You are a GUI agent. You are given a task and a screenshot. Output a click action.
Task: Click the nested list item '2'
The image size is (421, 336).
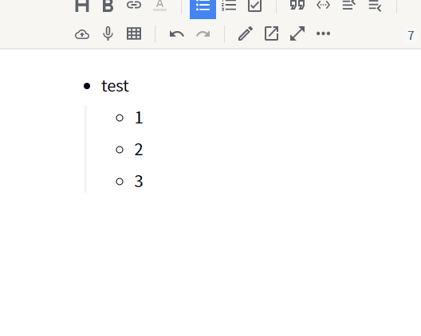pos(139,150)
